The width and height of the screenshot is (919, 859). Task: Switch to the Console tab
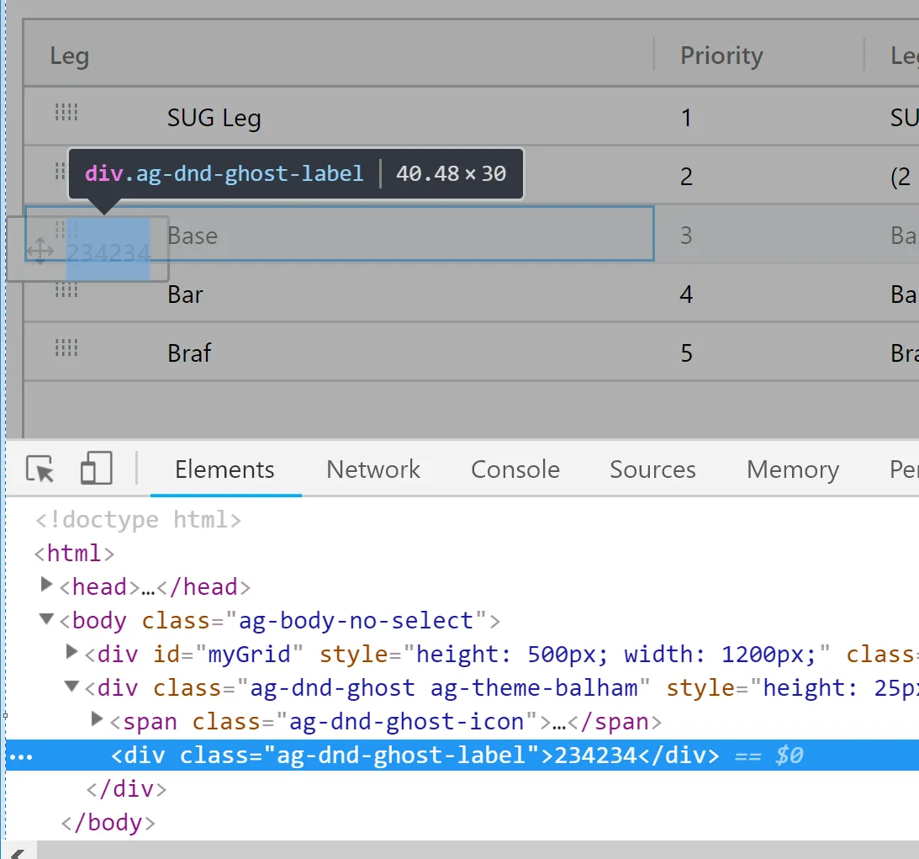tap(515, 469)
